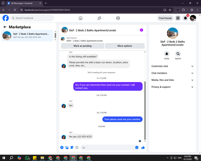
Task: Click message 'Is this listing still available?'
Action: click(83, 57)
